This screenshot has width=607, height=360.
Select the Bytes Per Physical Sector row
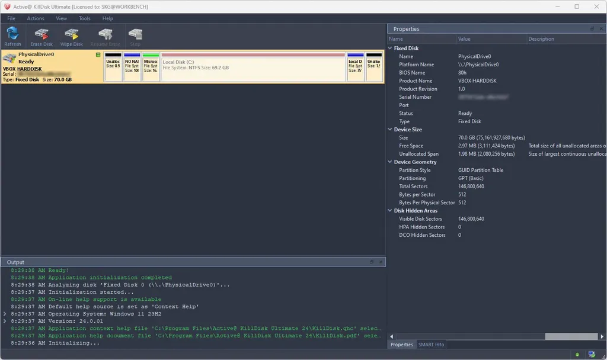497,202
